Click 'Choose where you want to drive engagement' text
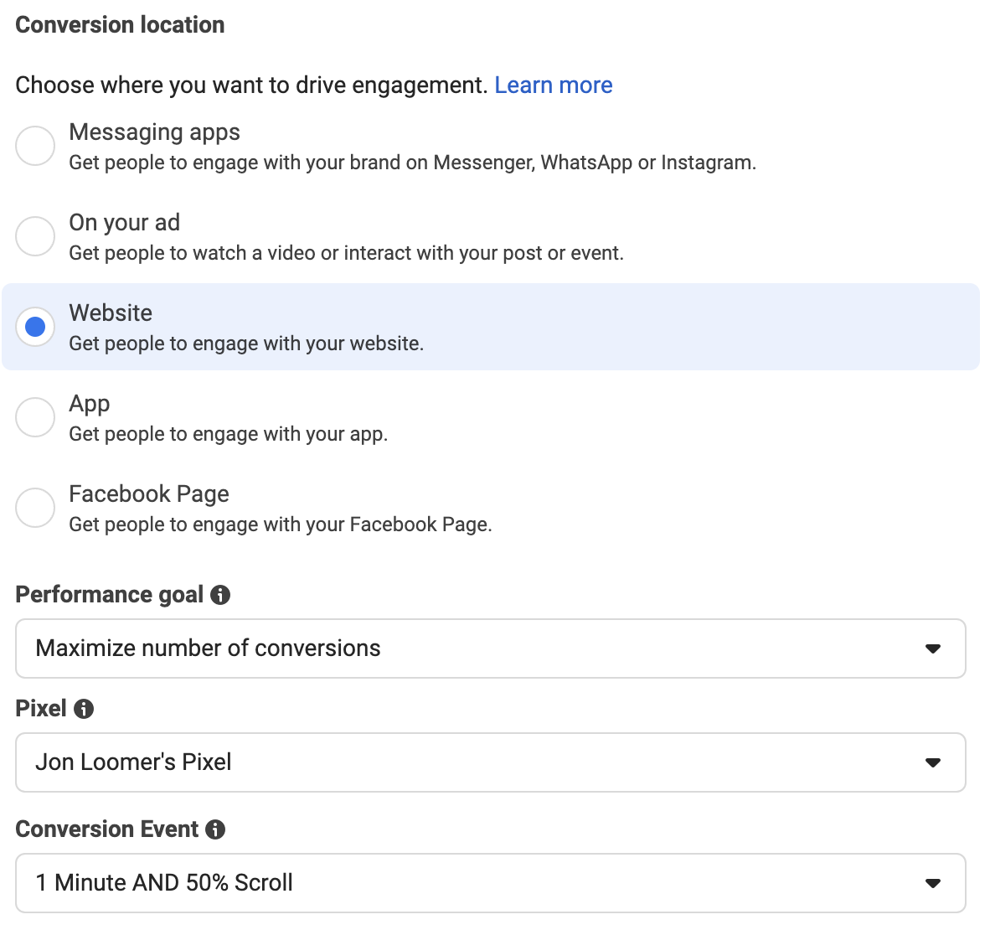 (251, 85)
